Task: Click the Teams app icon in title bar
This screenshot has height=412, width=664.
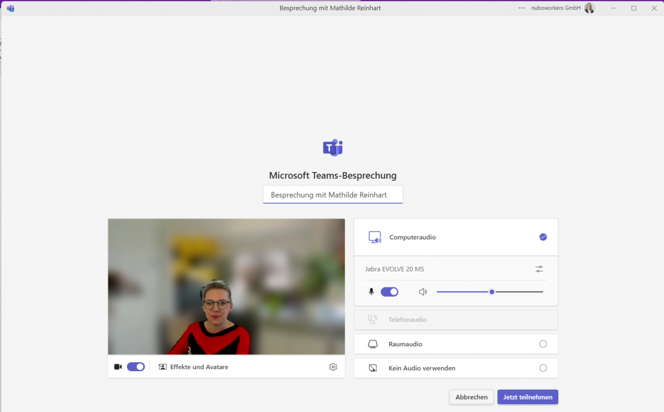Action: (10, 8)
